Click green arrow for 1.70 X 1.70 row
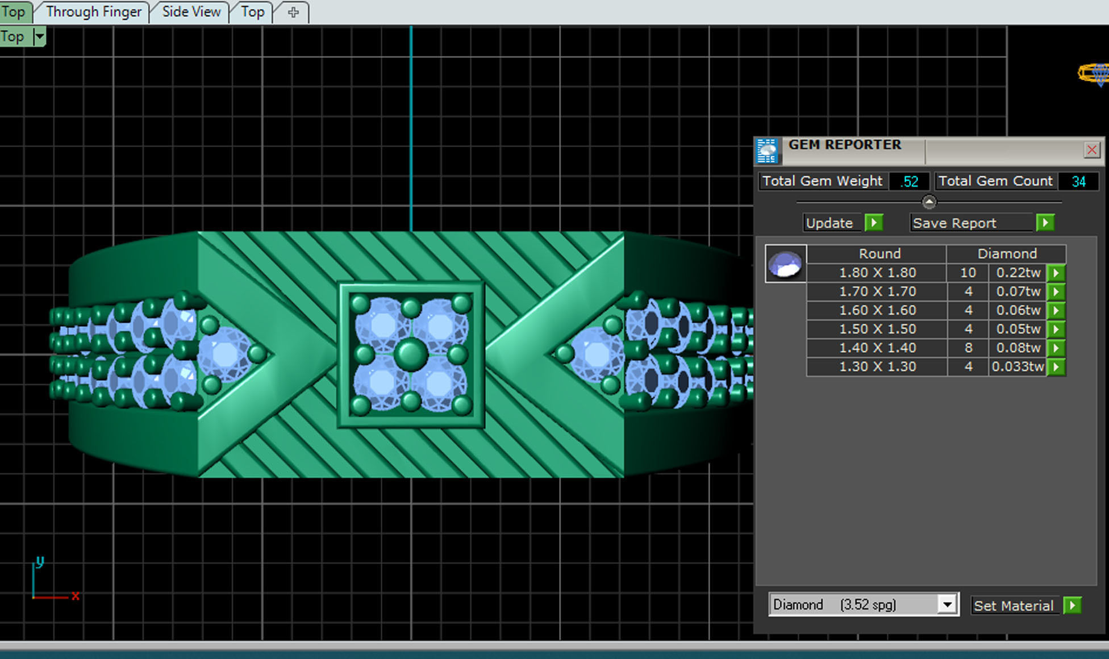Screen dimensions: 1109x659 coord(1056,291)
